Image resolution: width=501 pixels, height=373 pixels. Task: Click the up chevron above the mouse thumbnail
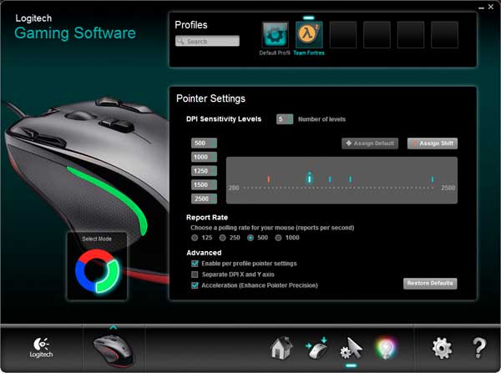113,328
